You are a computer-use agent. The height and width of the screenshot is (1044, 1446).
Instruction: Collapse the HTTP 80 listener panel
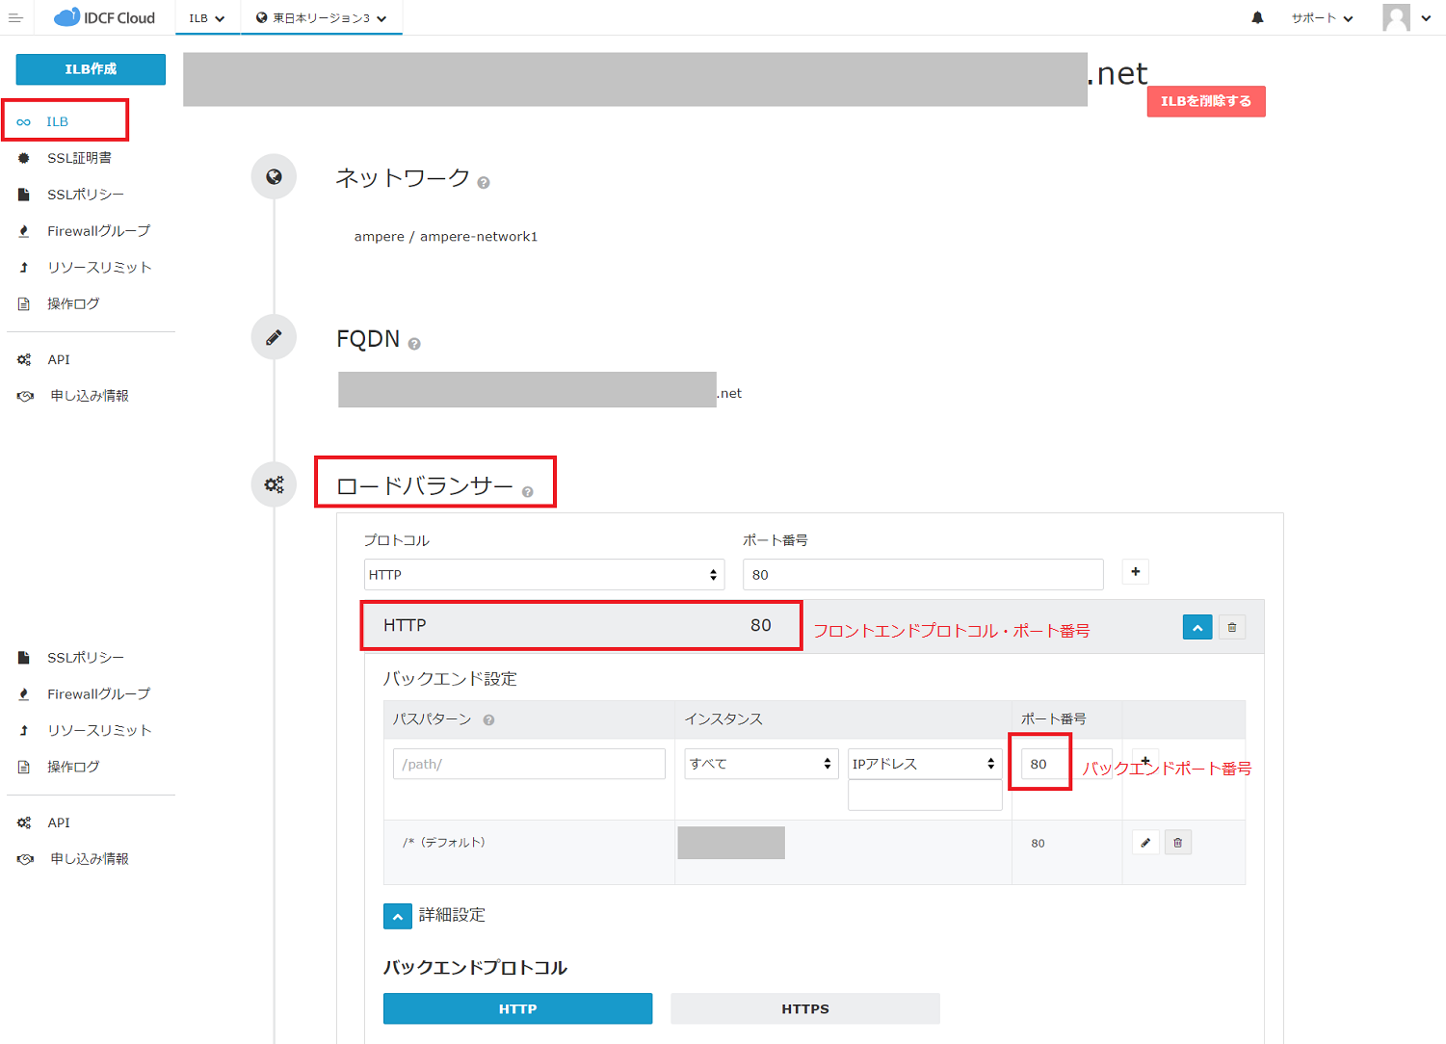pyautogui.click(x=1196, y=628)
